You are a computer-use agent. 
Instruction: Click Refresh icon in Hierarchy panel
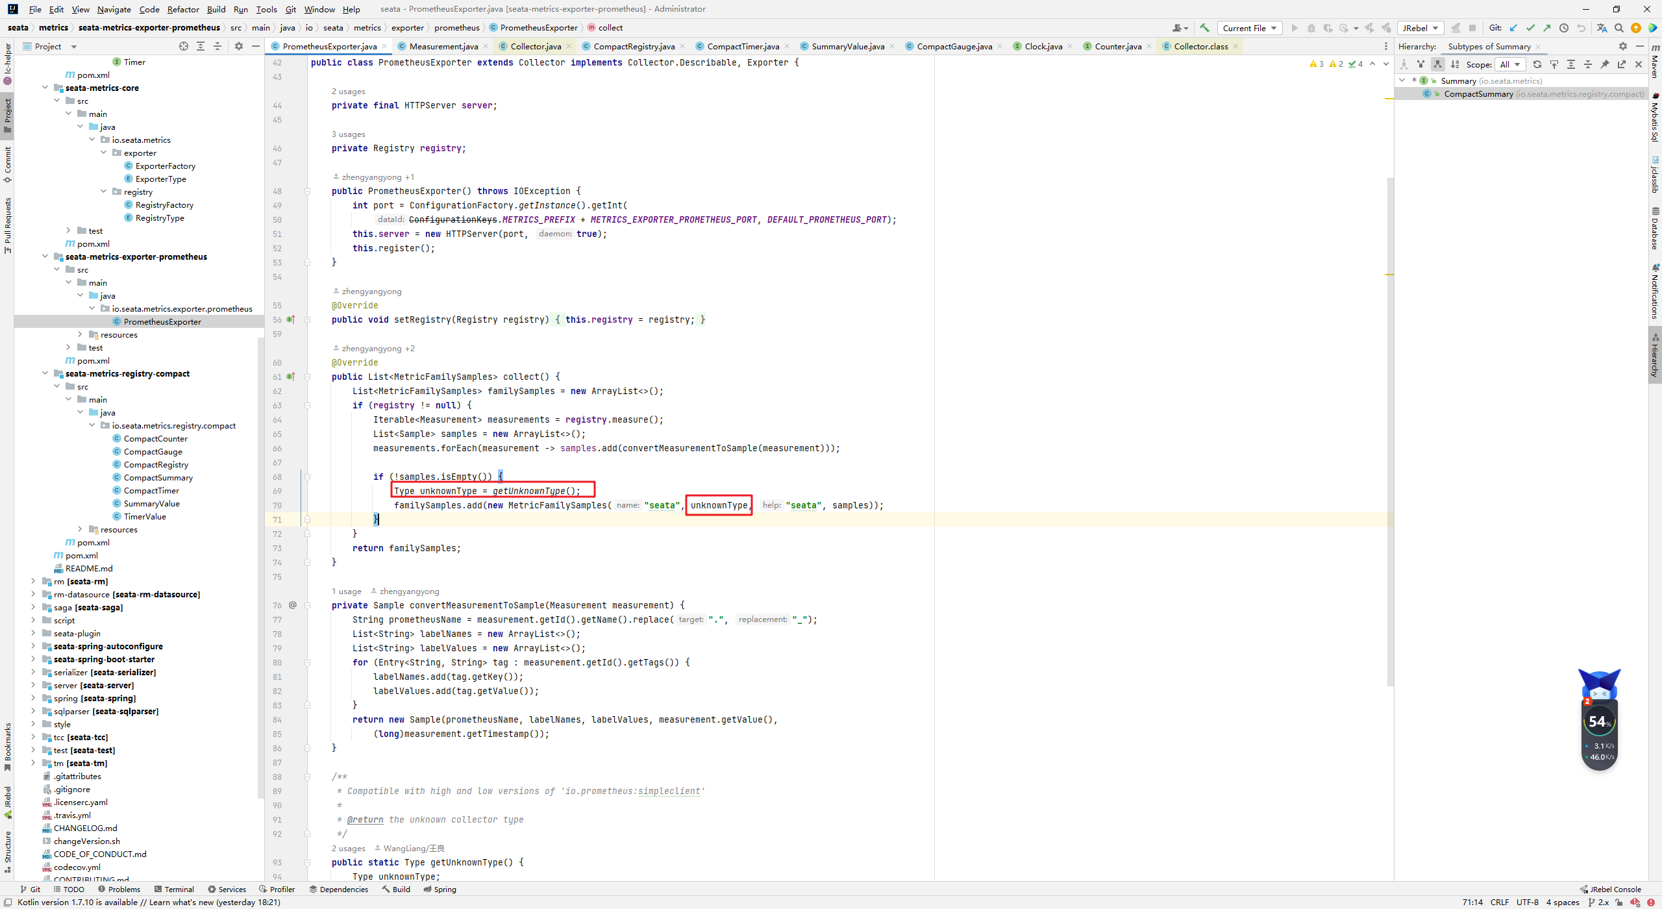pos(1537,64)
